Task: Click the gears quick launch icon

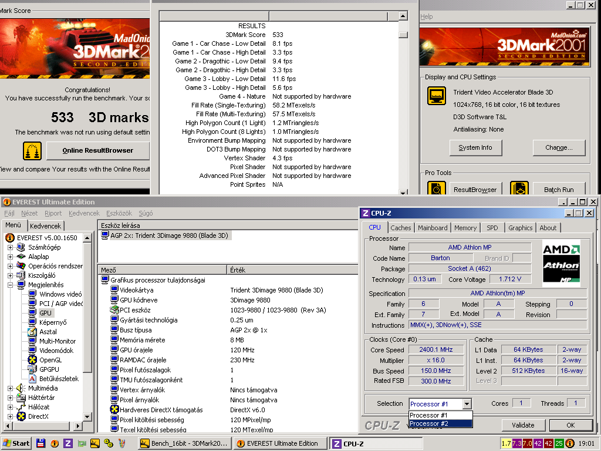Action: [x=109, y=443]
